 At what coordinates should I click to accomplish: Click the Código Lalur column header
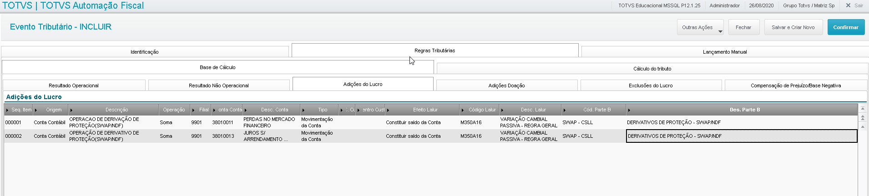tap(479, 110)
